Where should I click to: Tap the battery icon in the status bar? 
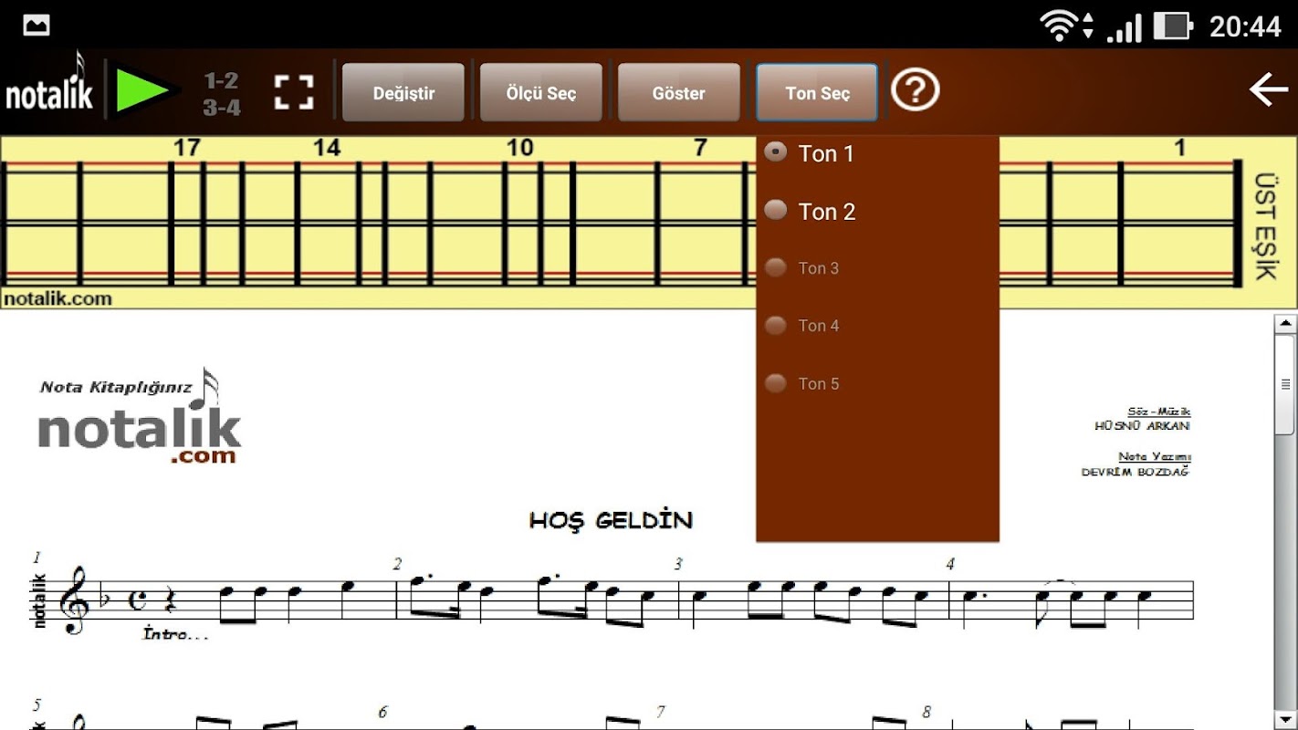pos(1173,26)
